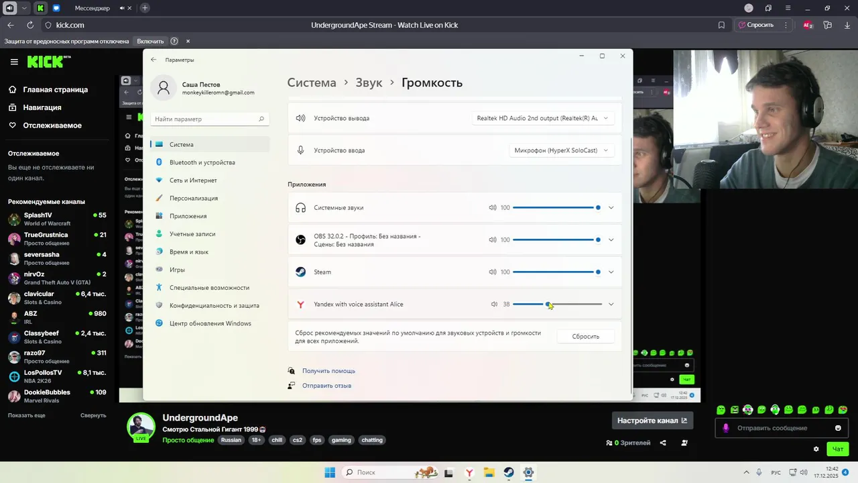Image resolution: width=858 pixels, height=483 pixels.
Task: Click UndergroundApe channel avatar
Action: tap(141, 427)
